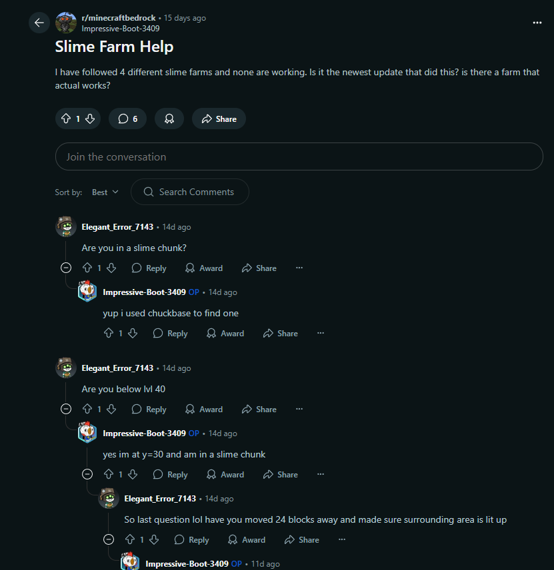Collapse the "Are you below lvl 40" thread
This screenshot has width=554, height=570.
point(66,409)
